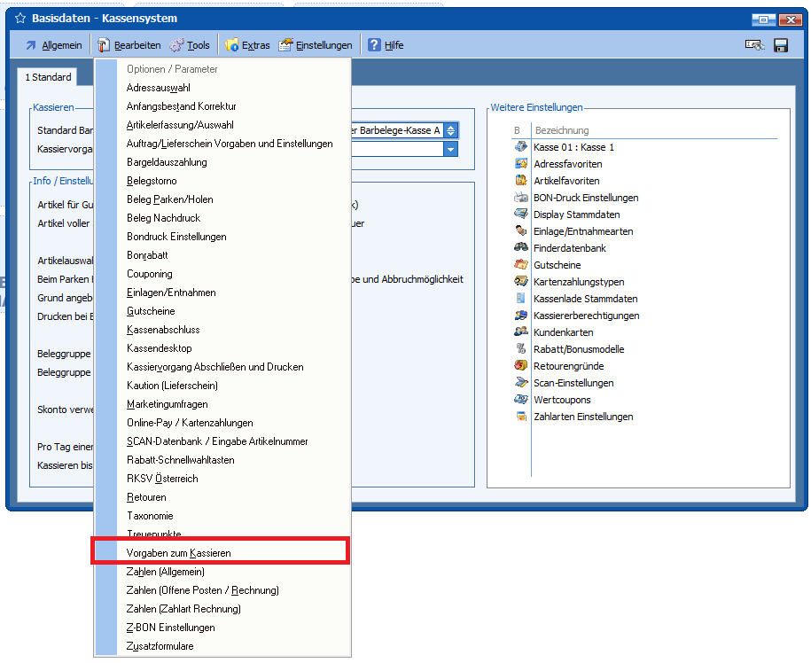Click the Scan-Einstellungen scanner icon

click(521, 383)
